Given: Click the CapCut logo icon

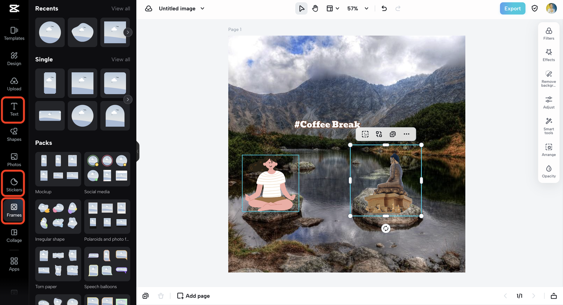Looking at the screenshot, I should coord(14,8).
